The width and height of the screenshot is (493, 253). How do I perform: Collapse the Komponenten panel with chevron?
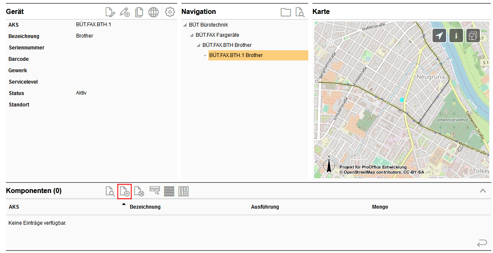[482, 191]
